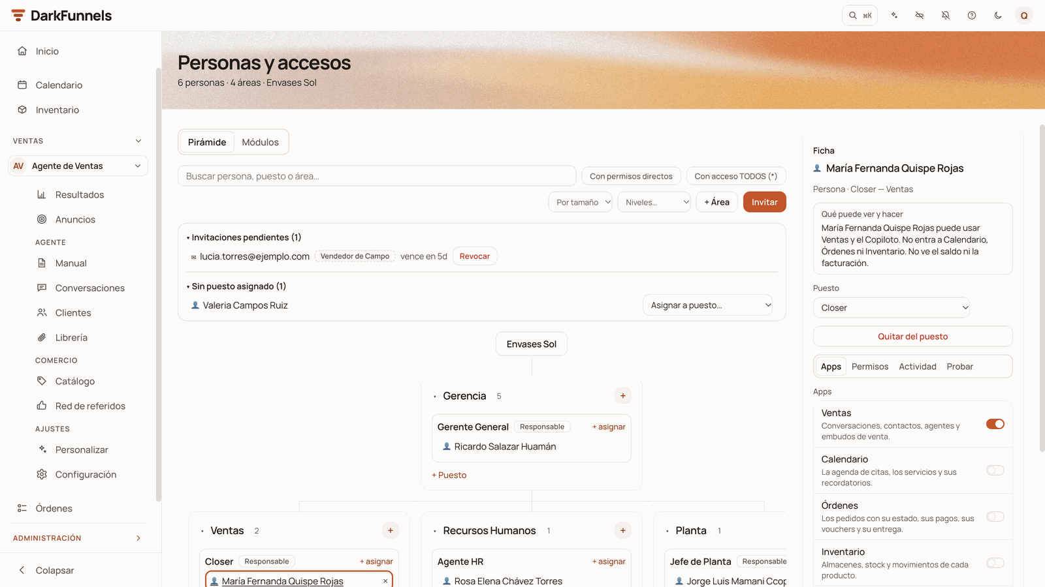Click 'Quitar del puesto' button
This screenshot has width=1045, height=587.
pos(912,337)
